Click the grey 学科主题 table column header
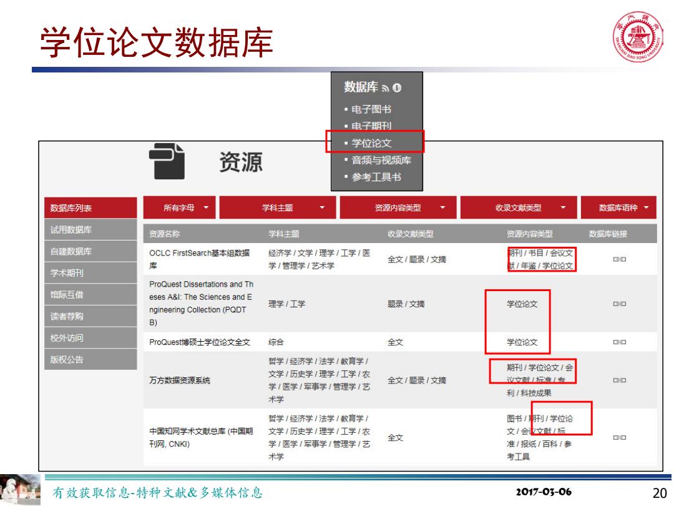The width and height of the screenshot is (674, 506). [x=284, y=234]
